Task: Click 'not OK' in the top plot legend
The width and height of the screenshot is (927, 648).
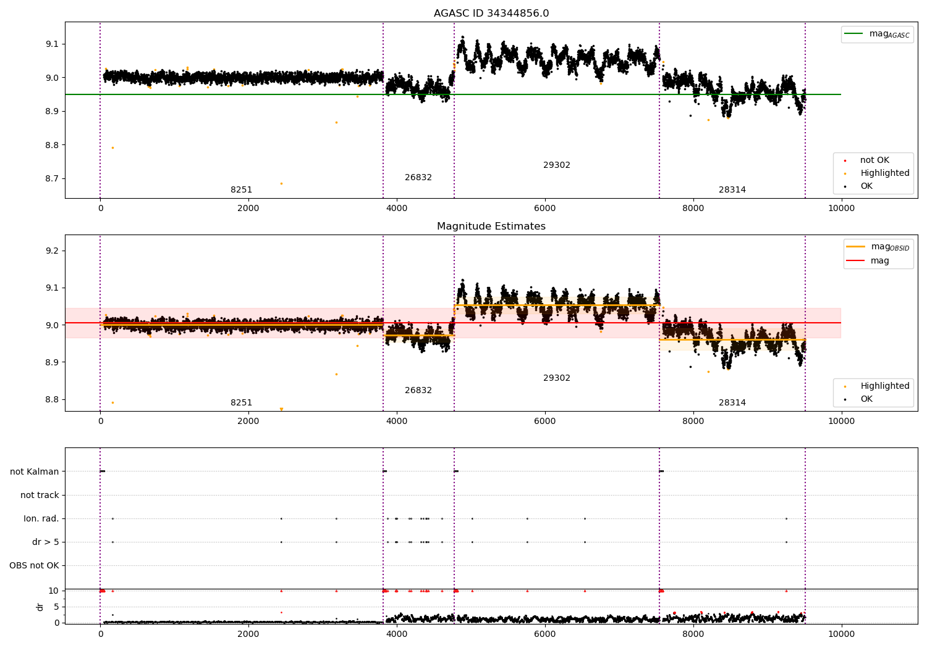Action: tap(874, 160)
